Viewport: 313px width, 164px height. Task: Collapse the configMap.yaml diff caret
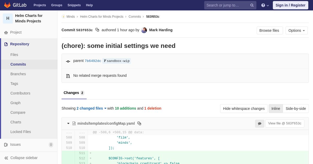(x=68, y=123)
